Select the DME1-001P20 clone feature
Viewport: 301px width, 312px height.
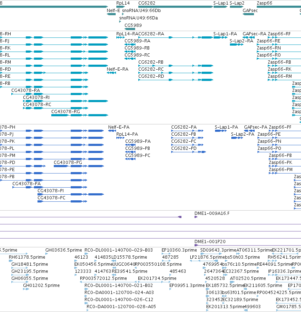248,245
